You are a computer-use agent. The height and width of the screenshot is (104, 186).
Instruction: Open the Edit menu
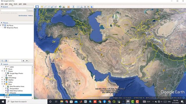click(x=6, y=4)
